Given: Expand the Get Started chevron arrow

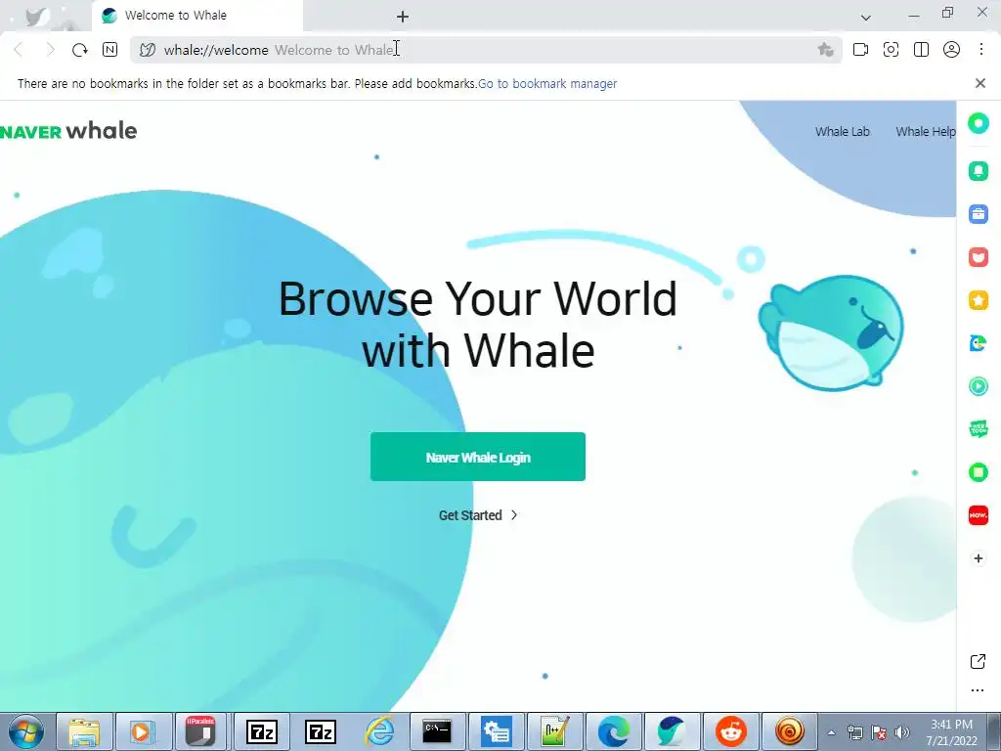Looking at the screenshot, I should coord(514,515).
